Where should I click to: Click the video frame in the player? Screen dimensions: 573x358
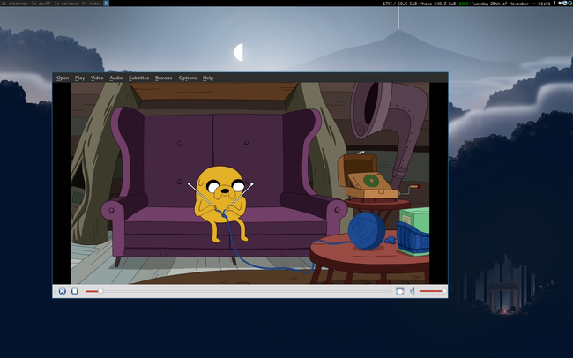coord(250,183)
